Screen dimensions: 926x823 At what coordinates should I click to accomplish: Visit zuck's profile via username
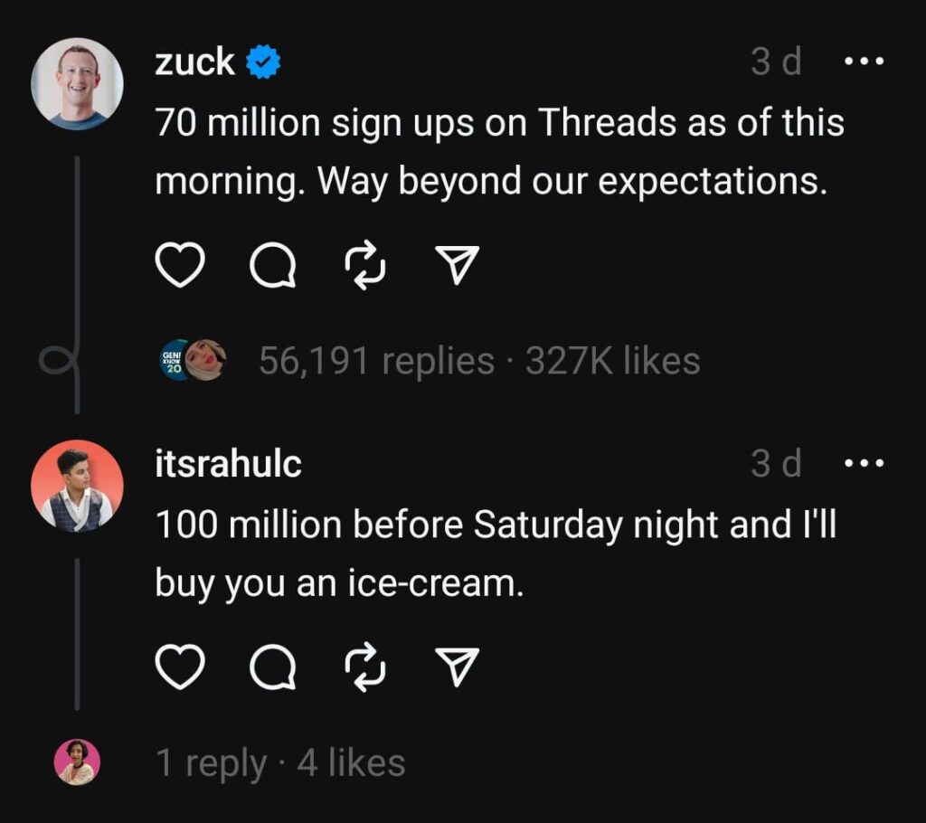[x=192, y=61]
